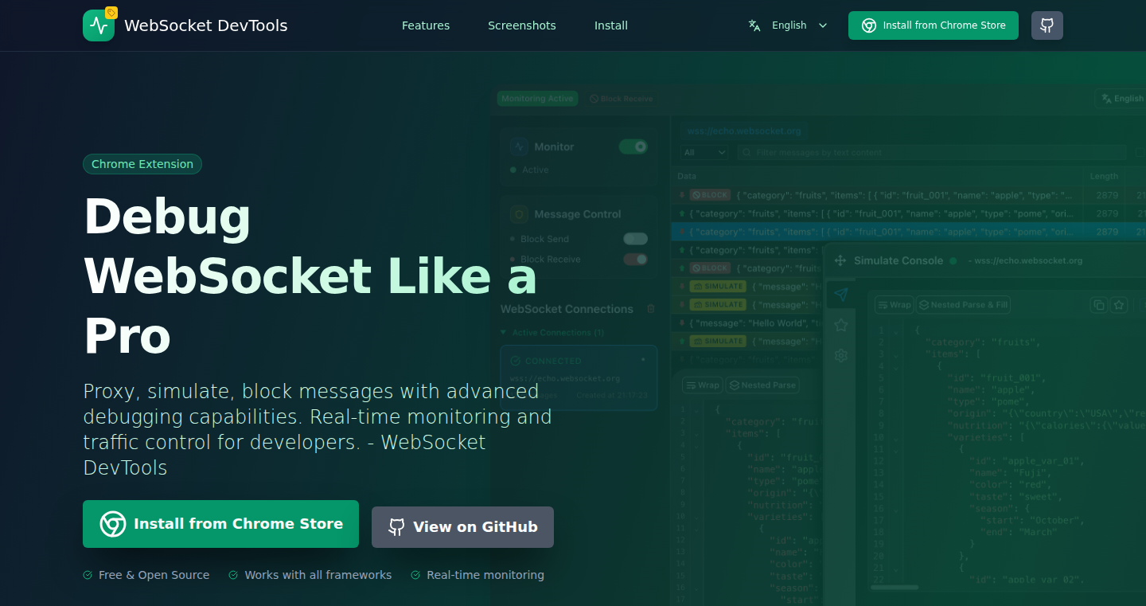Click Nested Parse & Fill button

[964, 305]
